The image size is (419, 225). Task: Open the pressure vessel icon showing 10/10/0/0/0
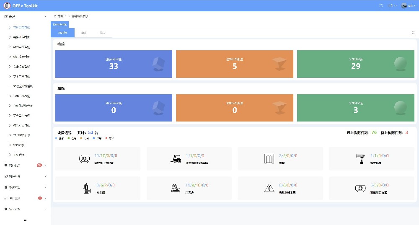pos(84,159)
